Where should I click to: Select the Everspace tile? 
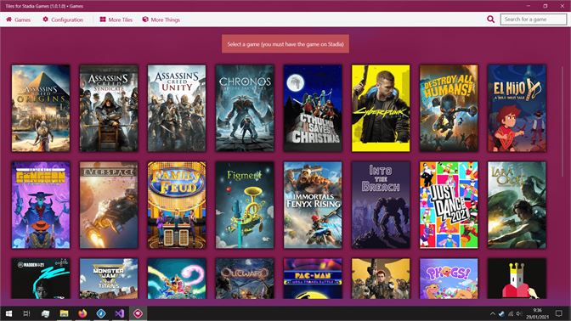[109, 205]
